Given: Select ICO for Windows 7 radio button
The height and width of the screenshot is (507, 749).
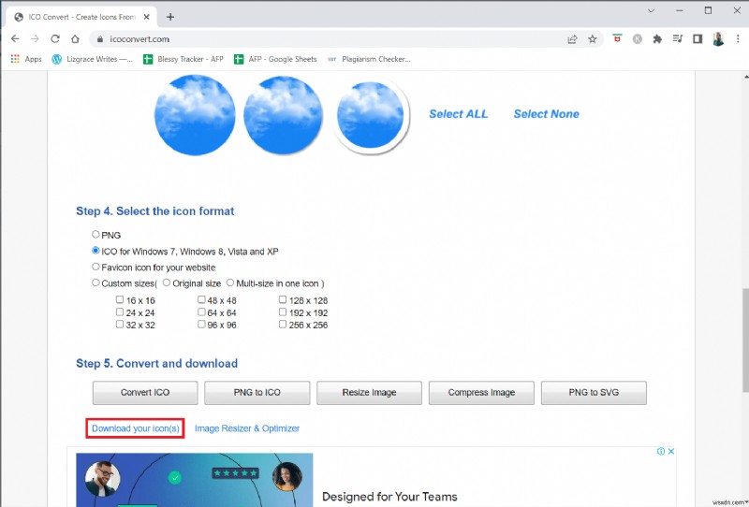Looking at the screenshot, I should [x=95, y=251].
